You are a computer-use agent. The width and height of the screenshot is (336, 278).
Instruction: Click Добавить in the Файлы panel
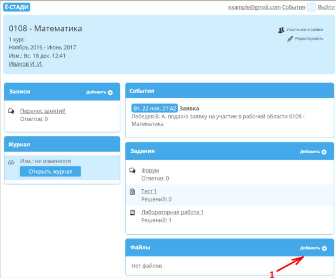click(x=310, y=248)
